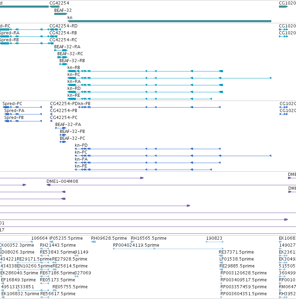Screen dimensions: 296x299
Task: Click EST RE27928.5prime
Action: click(x=70, y=259)
